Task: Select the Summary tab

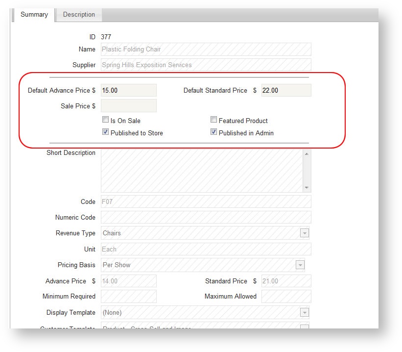Action: 34,15
